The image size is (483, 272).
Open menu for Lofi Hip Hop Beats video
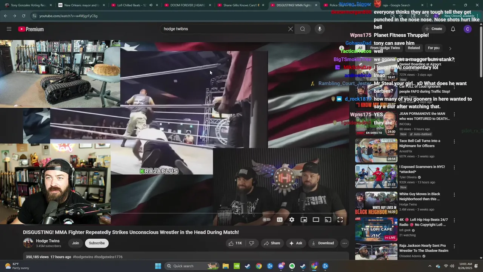click(x=454, y=221)
